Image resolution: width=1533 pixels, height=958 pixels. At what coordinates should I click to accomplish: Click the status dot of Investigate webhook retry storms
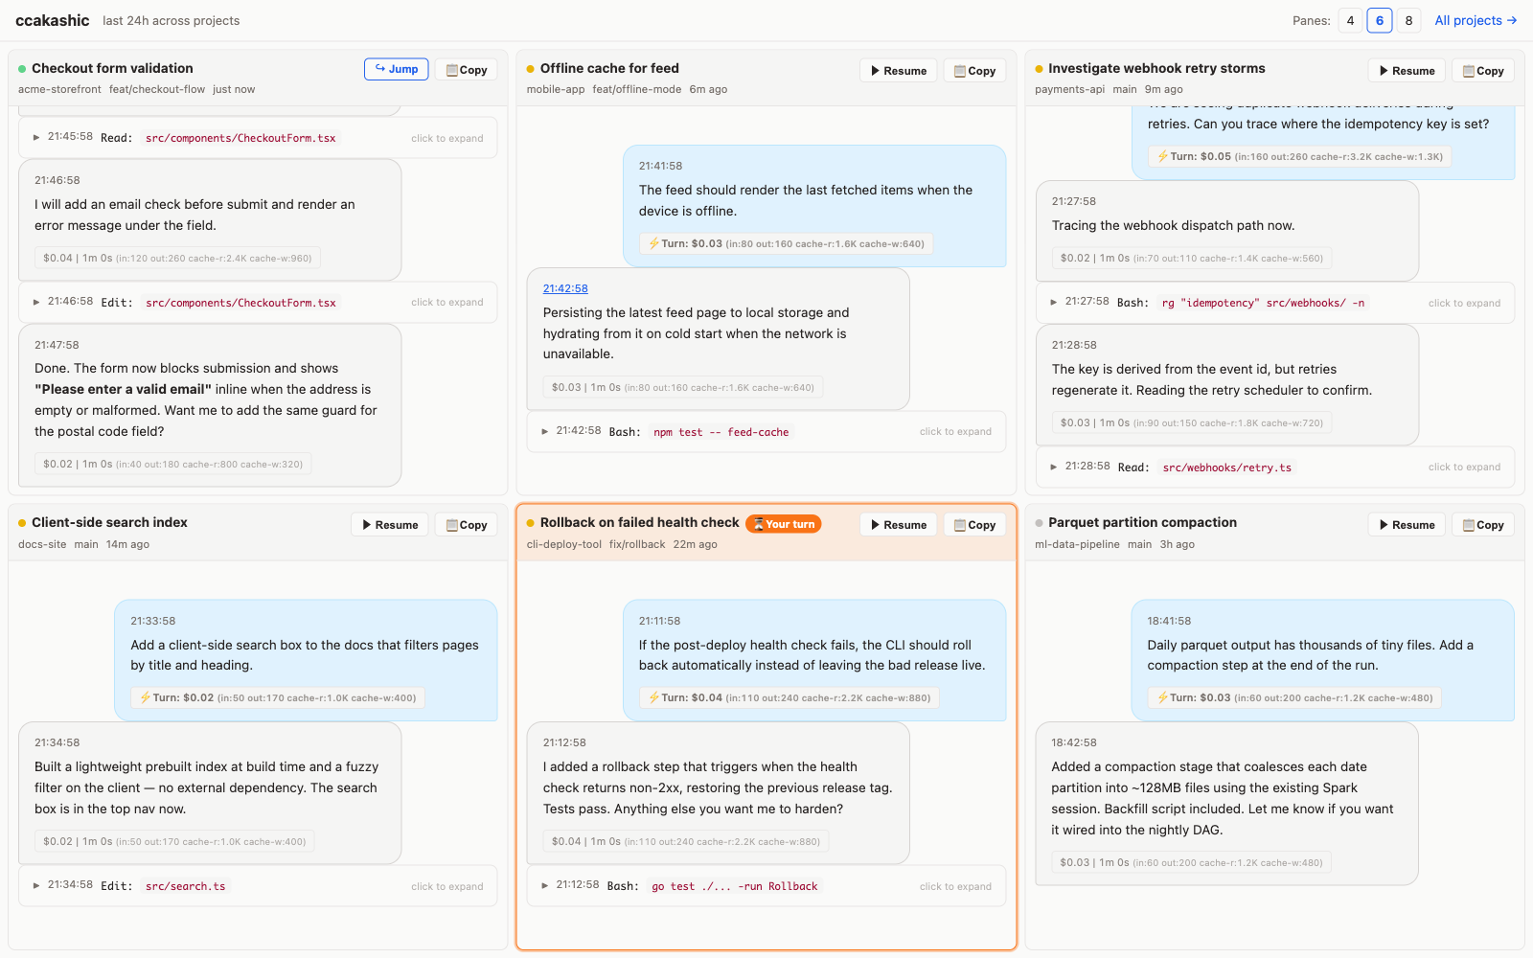[1040, 69]
